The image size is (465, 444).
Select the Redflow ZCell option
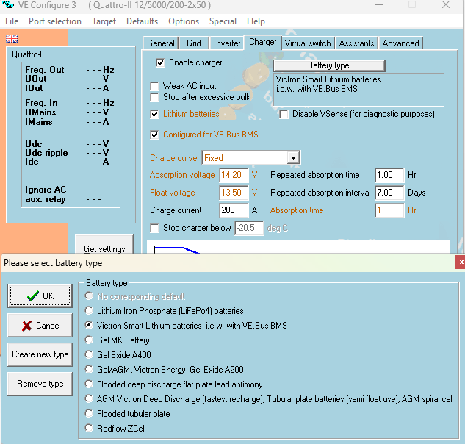[89, 429]
